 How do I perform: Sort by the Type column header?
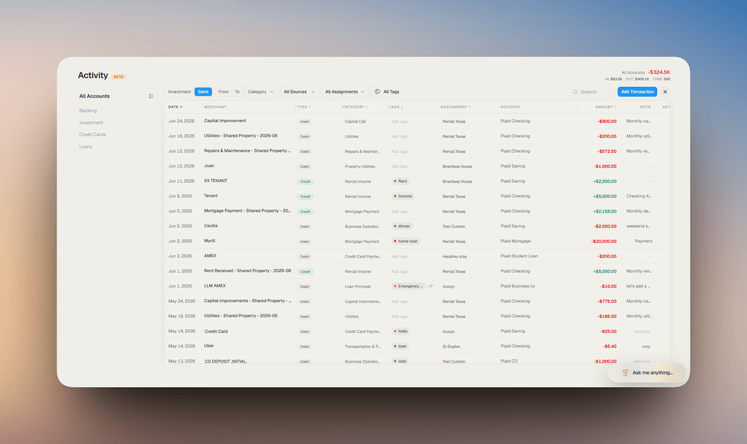[304, 107]
